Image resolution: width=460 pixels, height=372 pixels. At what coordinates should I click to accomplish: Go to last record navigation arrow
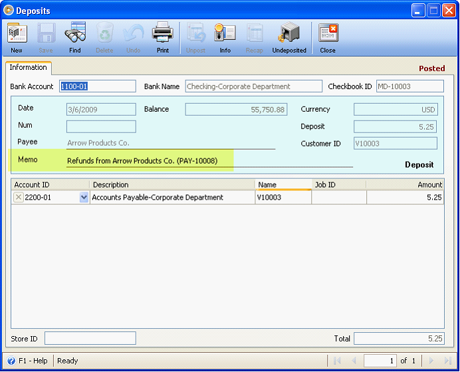(x=447, y=361)
